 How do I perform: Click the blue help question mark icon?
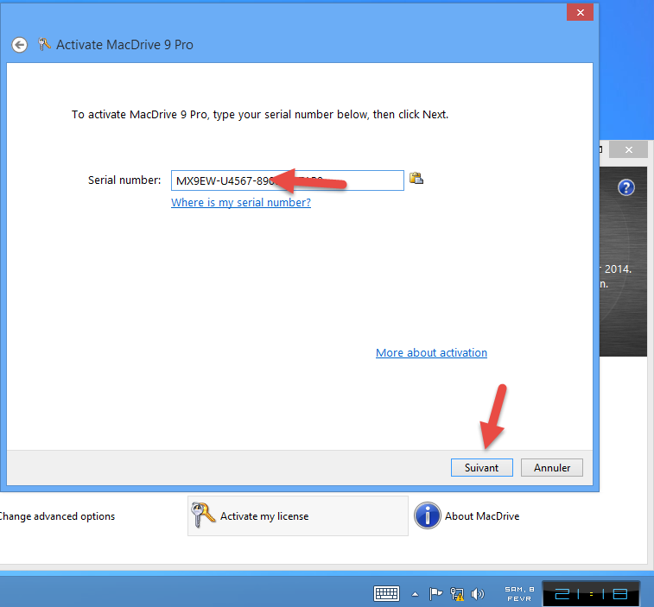click(x=625, y=187)
